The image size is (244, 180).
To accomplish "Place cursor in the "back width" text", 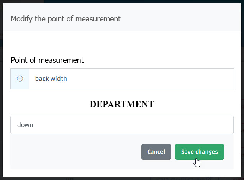I will pyautogui.click(x=51, y=79).
